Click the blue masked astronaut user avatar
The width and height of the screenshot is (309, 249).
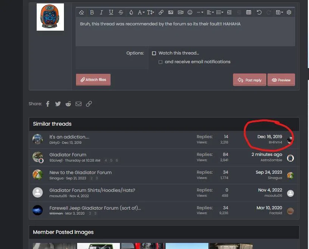coord(50,17)
